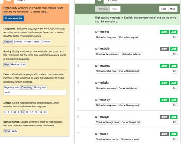Image resolution: width=185 pixels, height=144 pixels.
Task: Click Get writeracle.net button
Action: click(x=132, y=54)
